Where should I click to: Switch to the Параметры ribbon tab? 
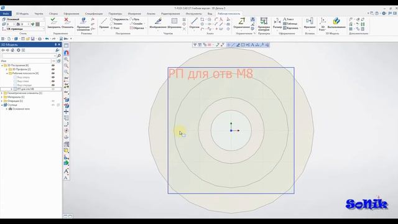tap(115, 14)
